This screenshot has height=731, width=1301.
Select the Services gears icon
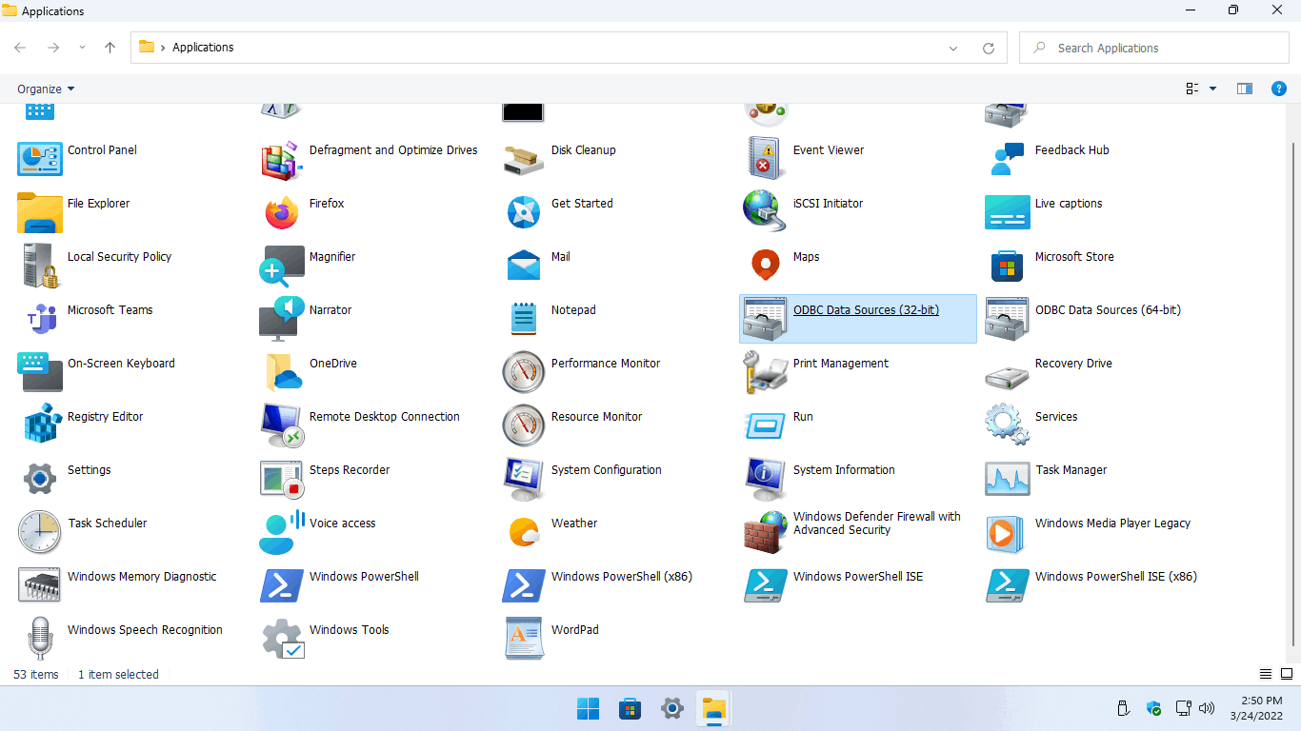click(x=1008, y=425)
